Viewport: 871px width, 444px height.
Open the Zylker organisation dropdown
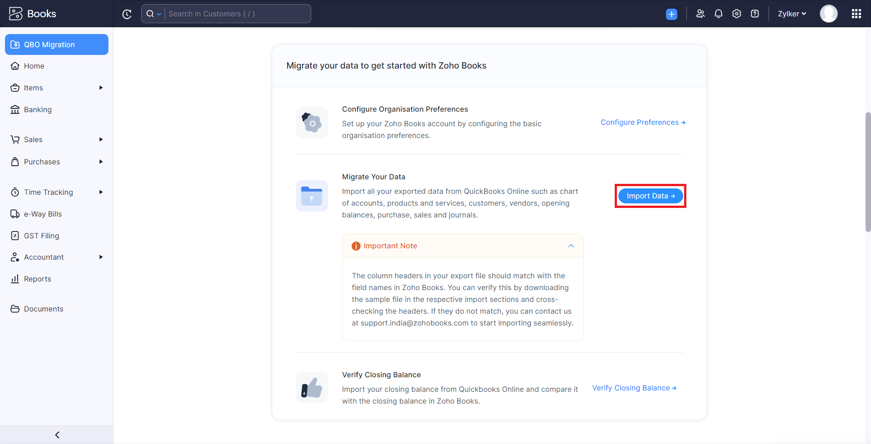(x=792, y=14)
